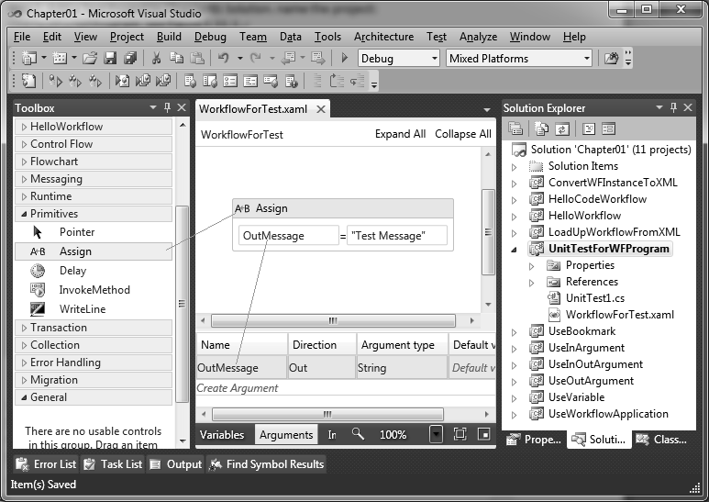Open the zoom percentage dropdown in designer
The width and height of the screenshot is (709, 502).
click(x=436, y=434)
